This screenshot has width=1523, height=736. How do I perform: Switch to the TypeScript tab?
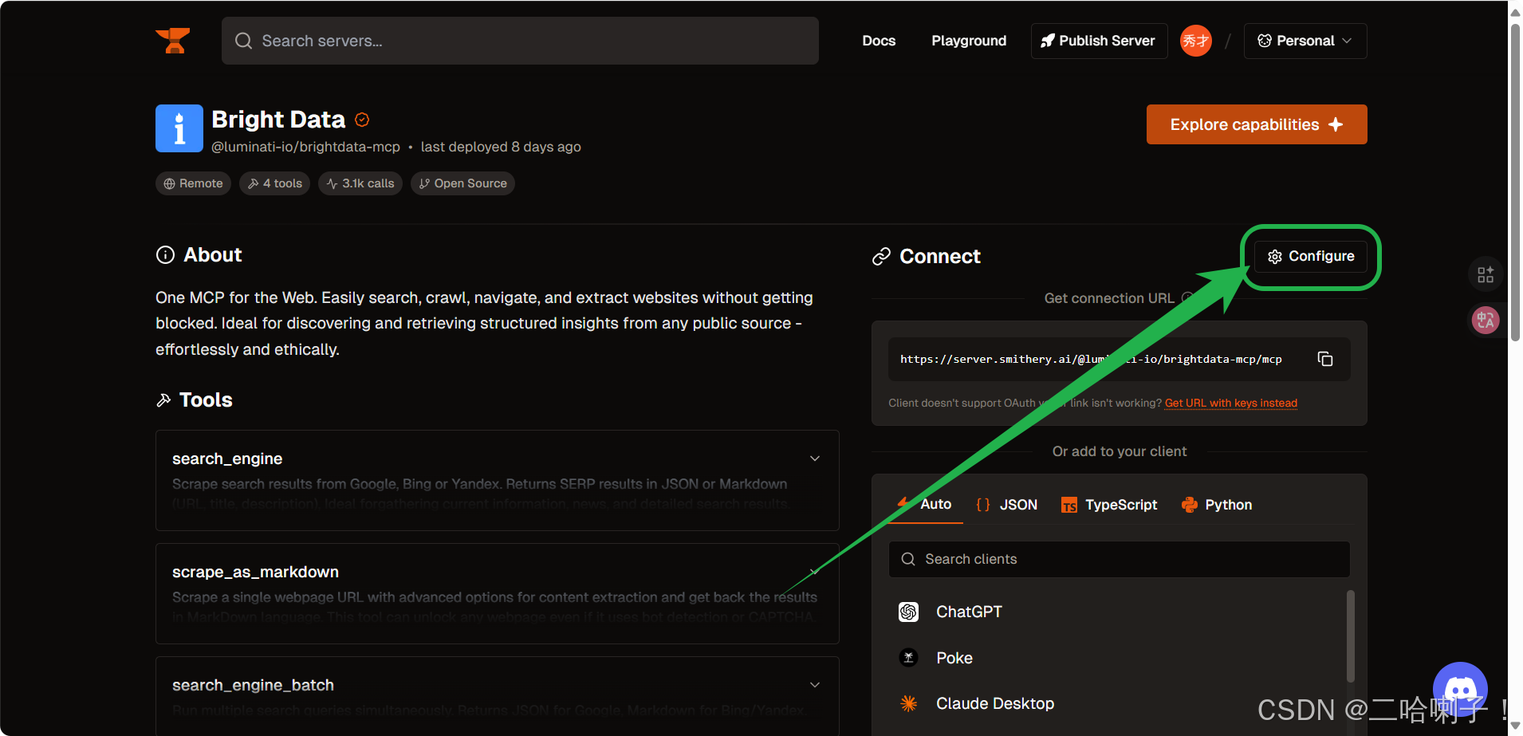(x=1109, y=505)
